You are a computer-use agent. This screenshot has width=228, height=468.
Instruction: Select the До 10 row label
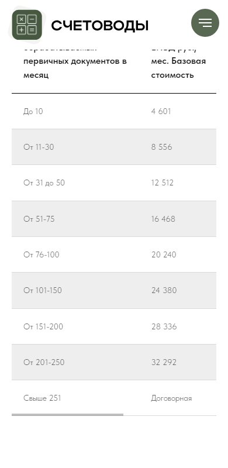(x=33, y=111)
